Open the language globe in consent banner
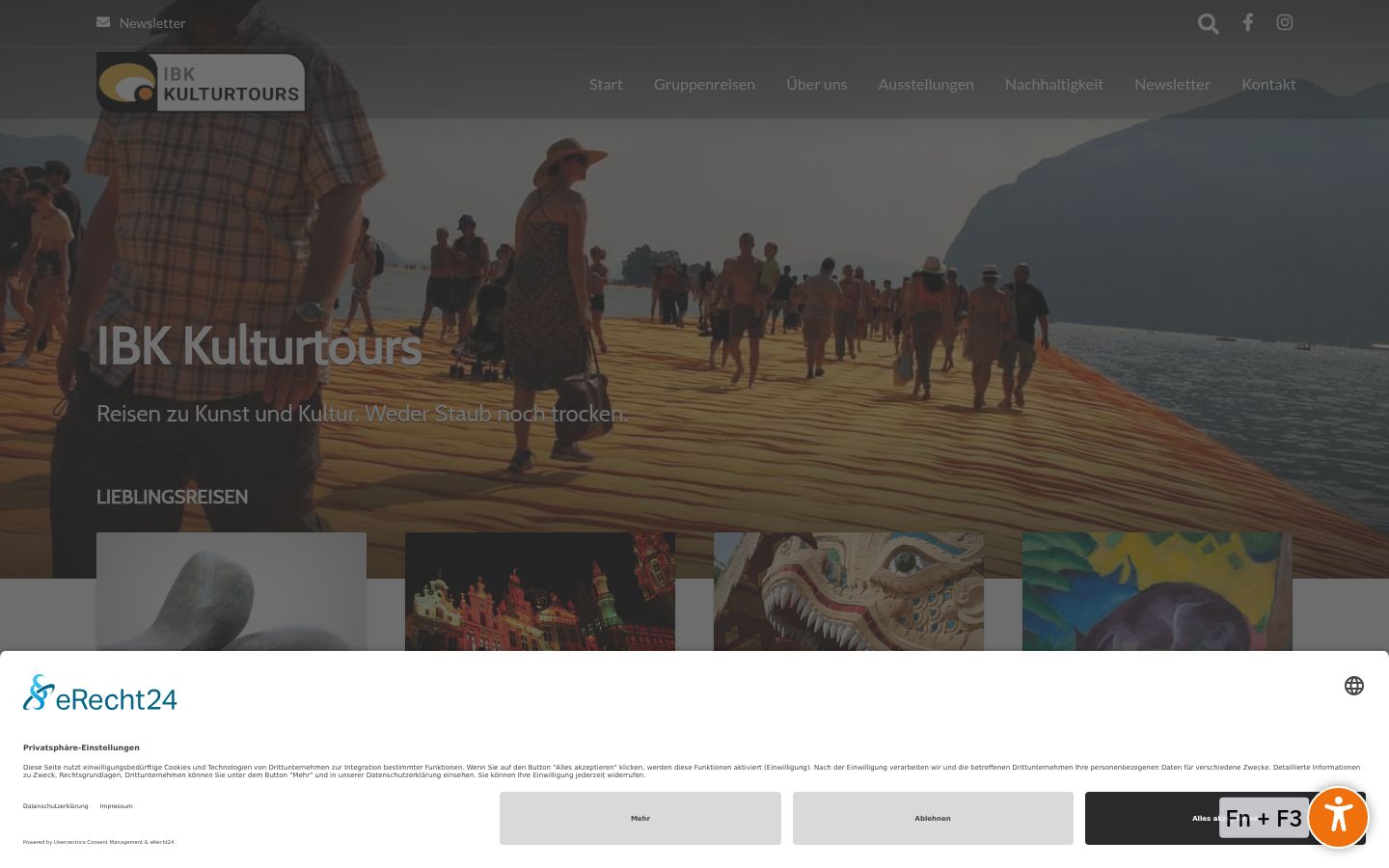 [1354, 686]
